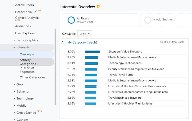The width and height of the screenshot is (192, 121).
Task: Expand the Geo section
Action: coord(19,85)
